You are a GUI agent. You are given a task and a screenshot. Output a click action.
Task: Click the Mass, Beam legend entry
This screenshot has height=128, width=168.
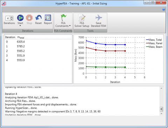tap(154, 47)
